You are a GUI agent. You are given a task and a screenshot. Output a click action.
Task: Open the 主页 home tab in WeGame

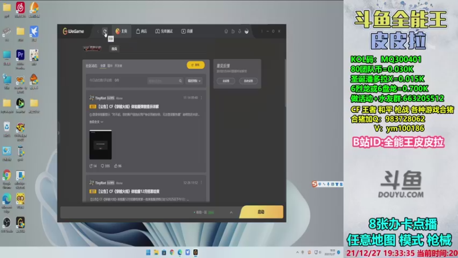tap(121, 32)
